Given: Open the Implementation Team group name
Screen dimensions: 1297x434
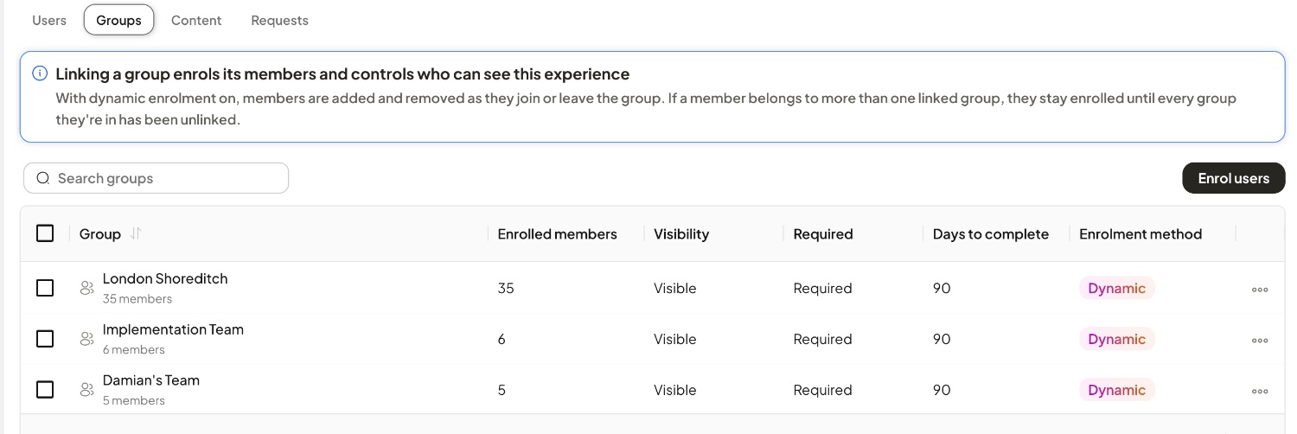Looking at the screenshot, I should click(173, 329).
